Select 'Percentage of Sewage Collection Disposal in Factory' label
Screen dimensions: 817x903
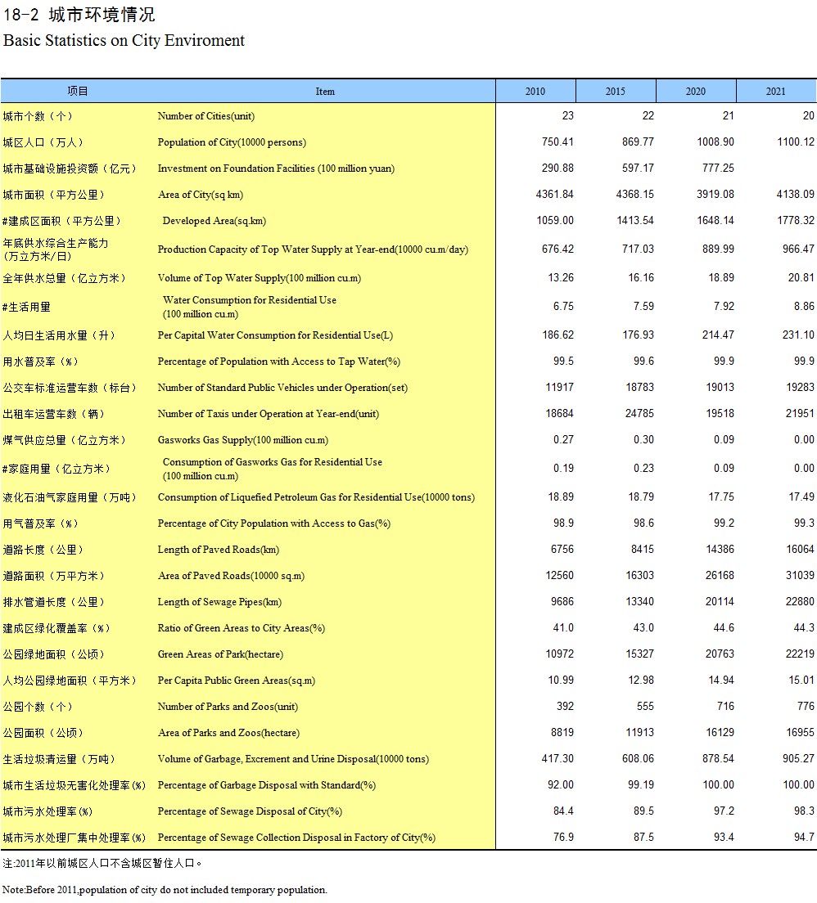(x=296, y=838)
